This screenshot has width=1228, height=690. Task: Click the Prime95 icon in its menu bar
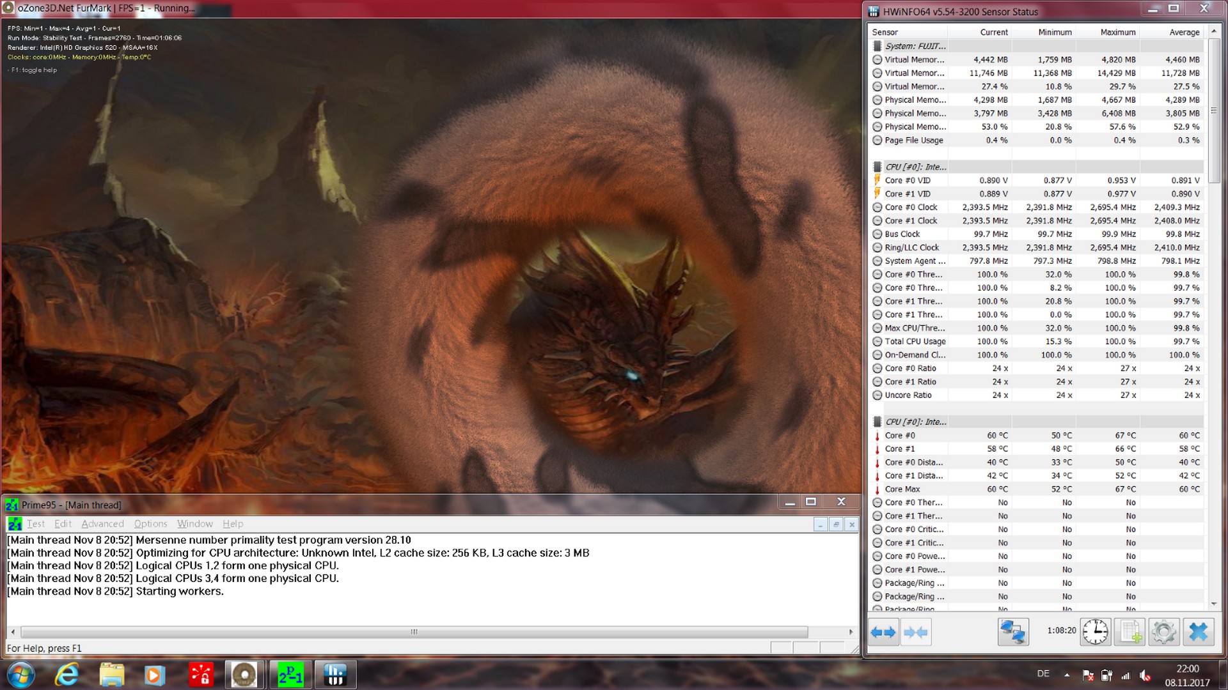(x=14, y=524)
